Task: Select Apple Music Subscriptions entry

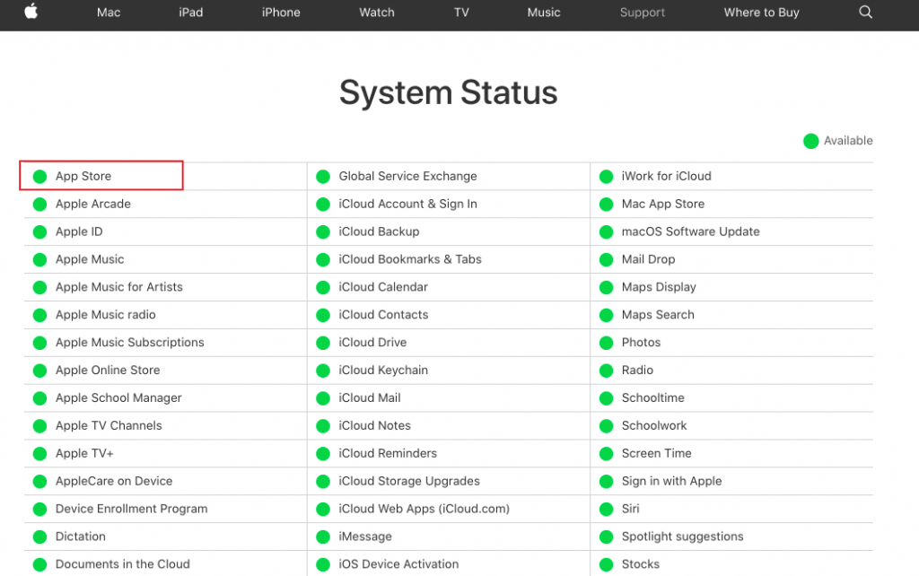Action: (129, 342)
